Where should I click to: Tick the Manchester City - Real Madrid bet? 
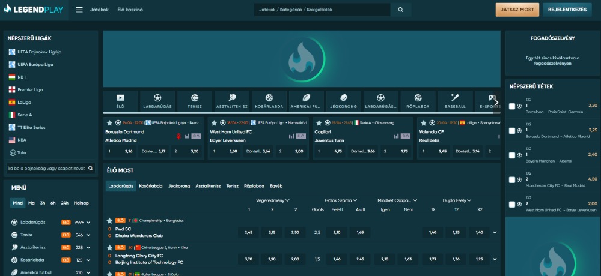tap(511, 180)
